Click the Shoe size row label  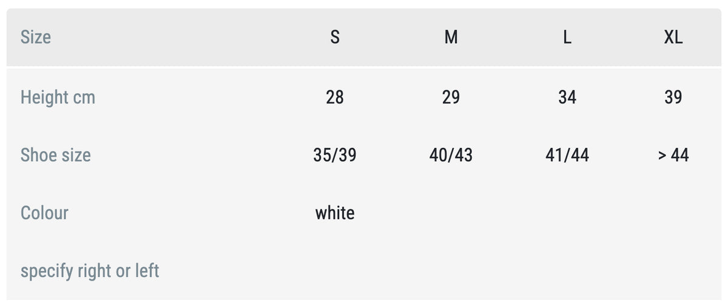56,155
